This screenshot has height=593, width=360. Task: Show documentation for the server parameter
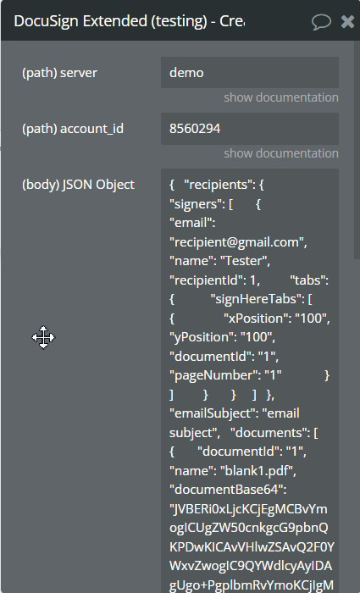tap(281, 97)
